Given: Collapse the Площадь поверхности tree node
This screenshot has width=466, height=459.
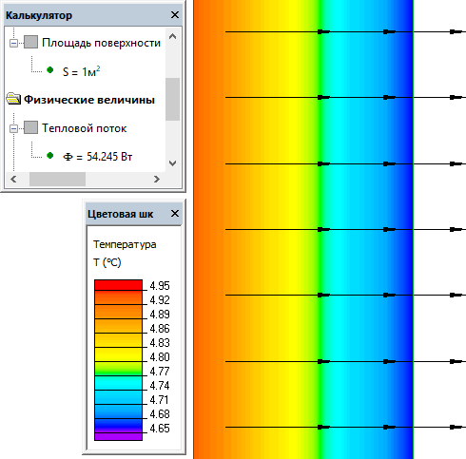Looking at the screenshot, I should (13, 43).
